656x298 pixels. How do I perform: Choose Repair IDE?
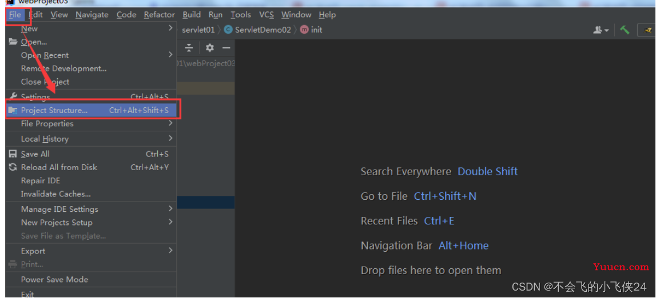91,180
